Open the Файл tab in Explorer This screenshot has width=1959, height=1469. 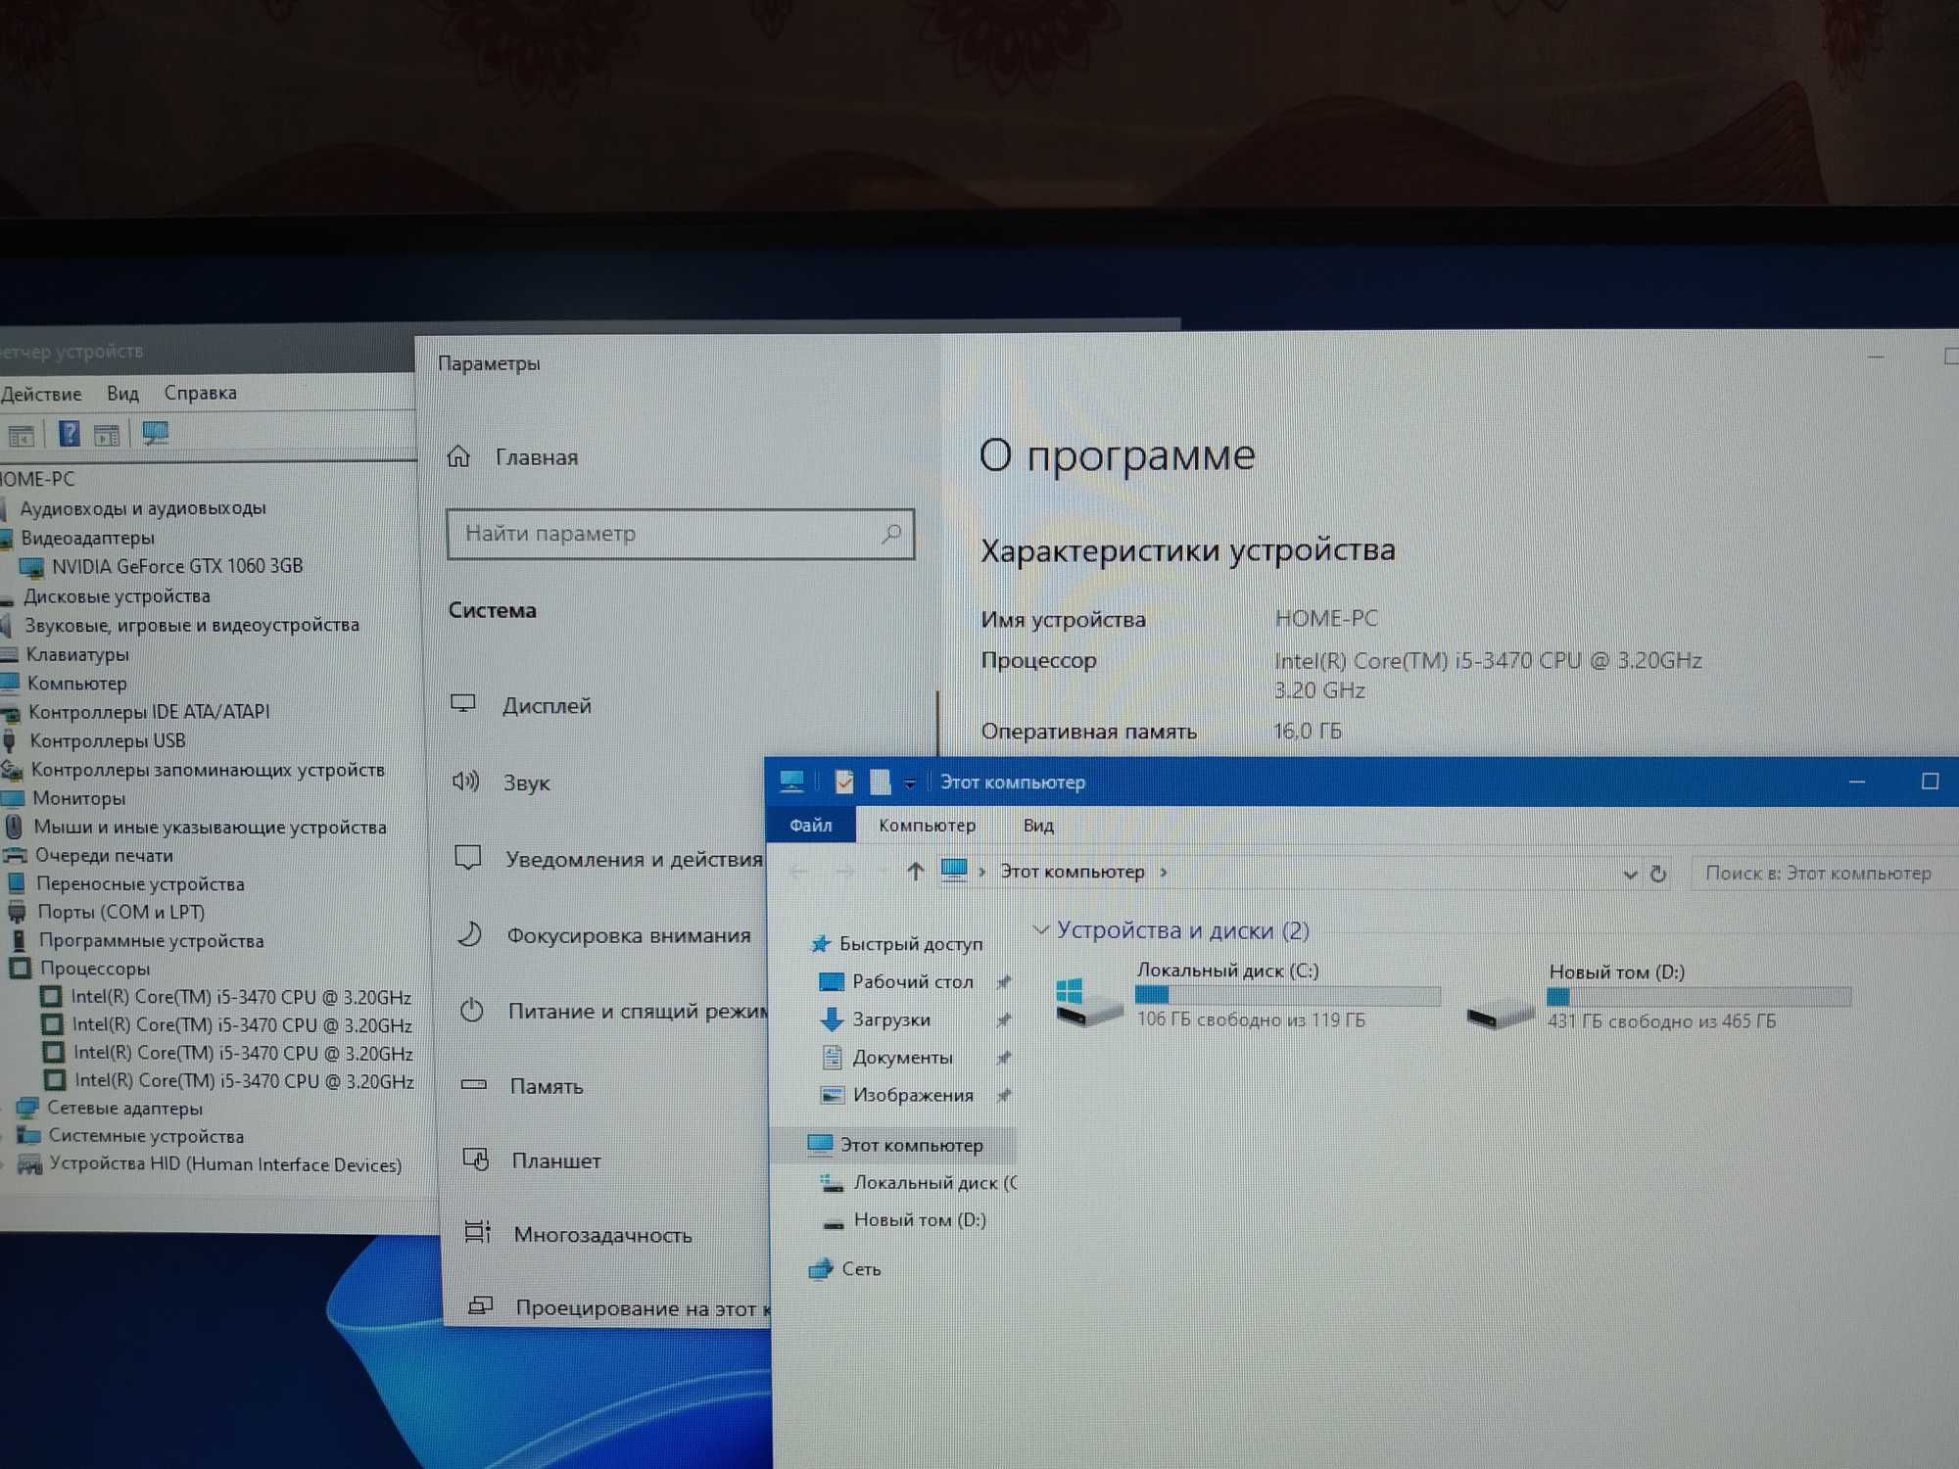pyautogui.click(x=811, y=826)
